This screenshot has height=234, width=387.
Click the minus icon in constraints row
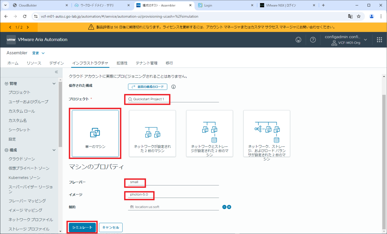[x=224, y=207]
